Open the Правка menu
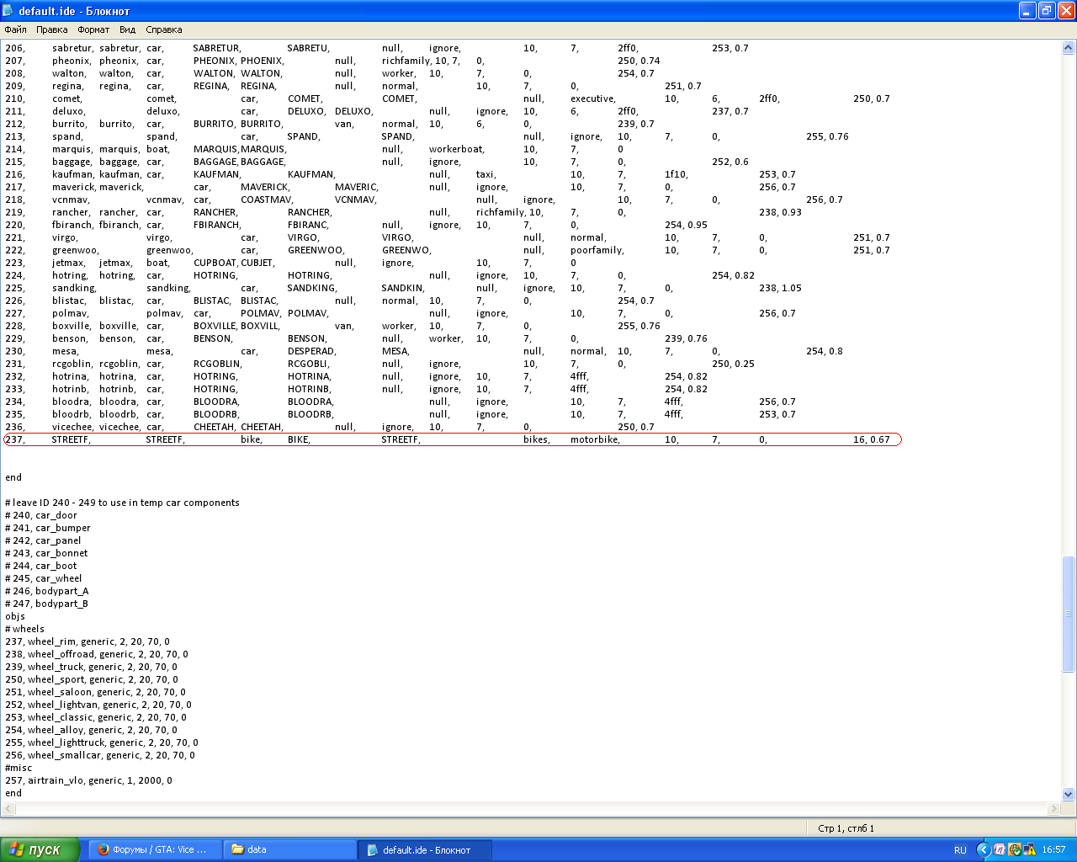 click(52, 29)
